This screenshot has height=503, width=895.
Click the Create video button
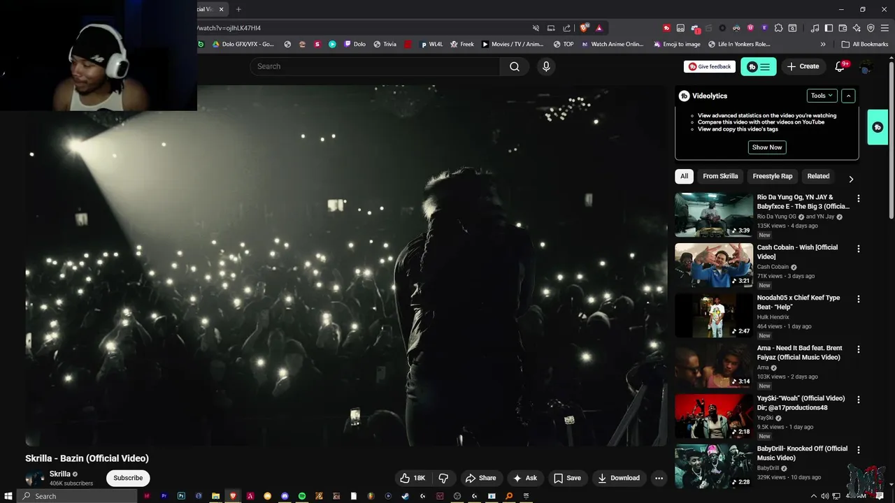pyautogui.click(x=803, y=66)
